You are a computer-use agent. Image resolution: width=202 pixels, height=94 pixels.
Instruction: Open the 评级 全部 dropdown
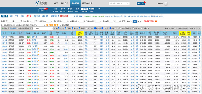click(129, 21)
